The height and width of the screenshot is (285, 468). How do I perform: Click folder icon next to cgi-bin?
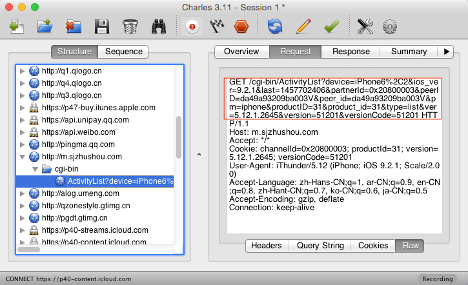(x=47, y=169)
